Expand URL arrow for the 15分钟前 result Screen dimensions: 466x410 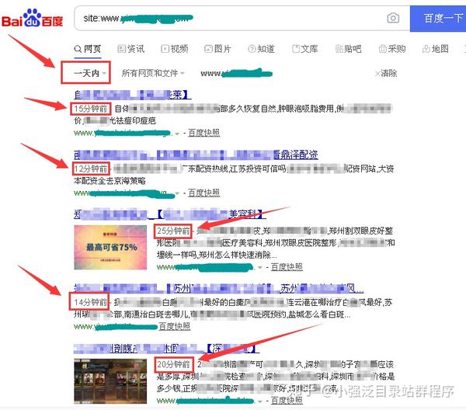(x=177, y=134)
